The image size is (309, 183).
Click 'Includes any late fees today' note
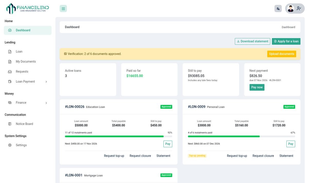pyautogui.click(x=203, y=80)
